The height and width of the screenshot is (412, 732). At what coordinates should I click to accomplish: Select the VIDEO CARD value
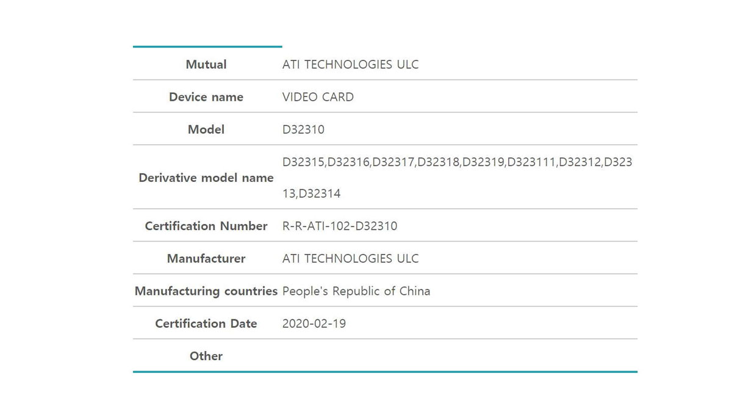click(318, 97)
